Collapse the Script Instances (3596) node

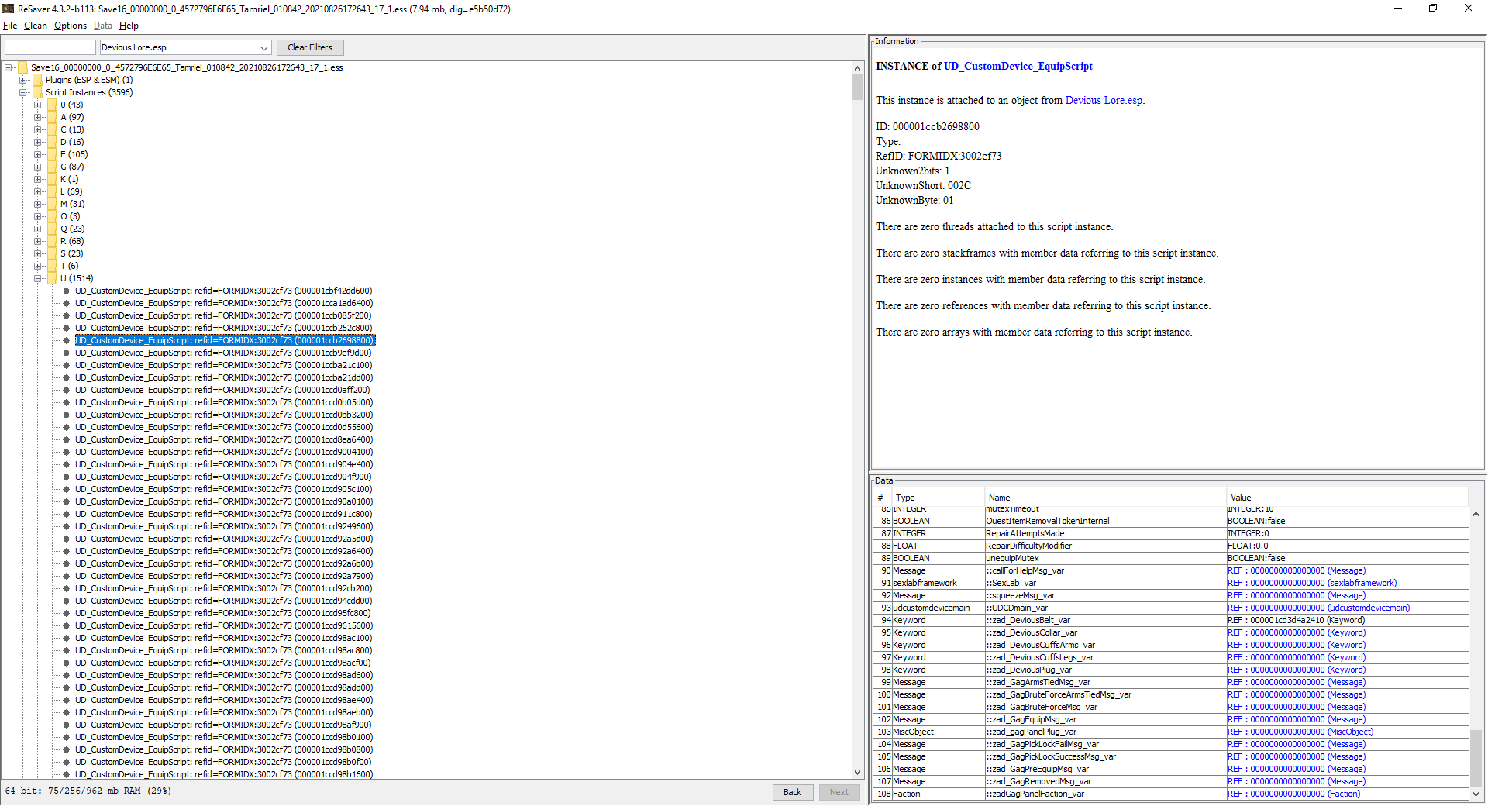[23, 92]
